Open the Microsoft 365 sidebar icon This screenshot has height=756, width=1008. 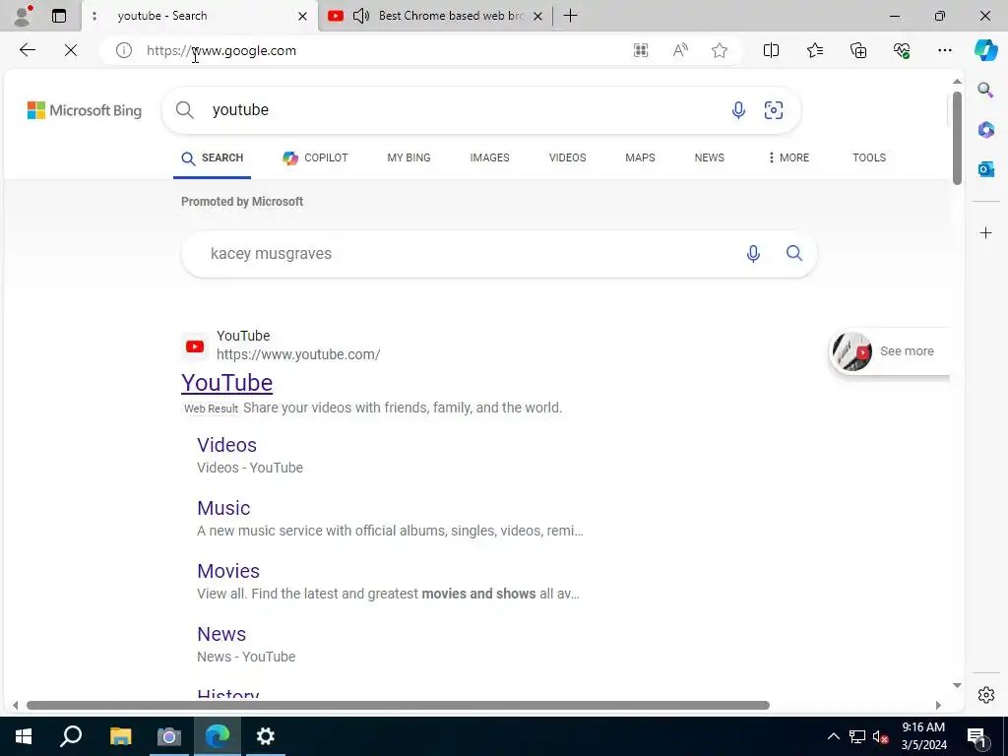tap(985, 130)
